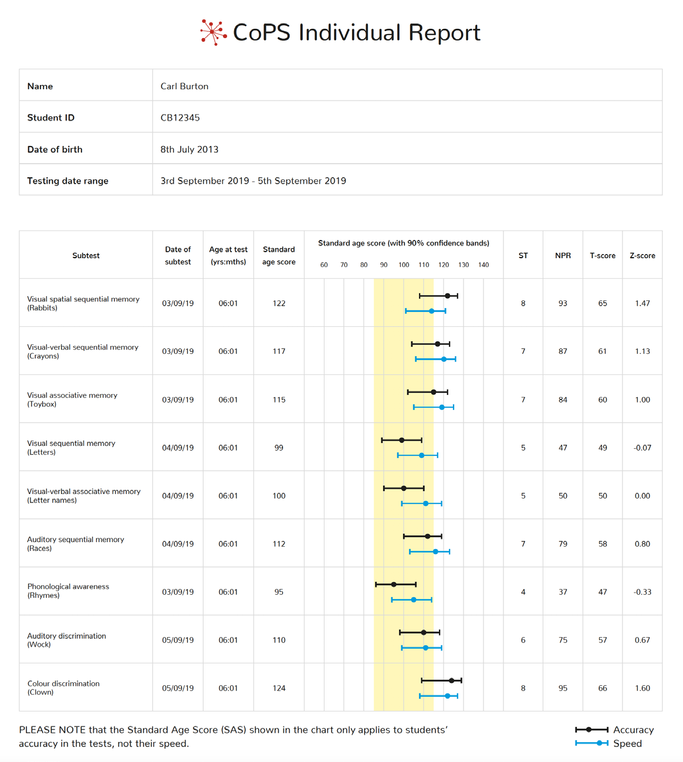
Task: Click the ST column header
Action: (x=523, y=255)
